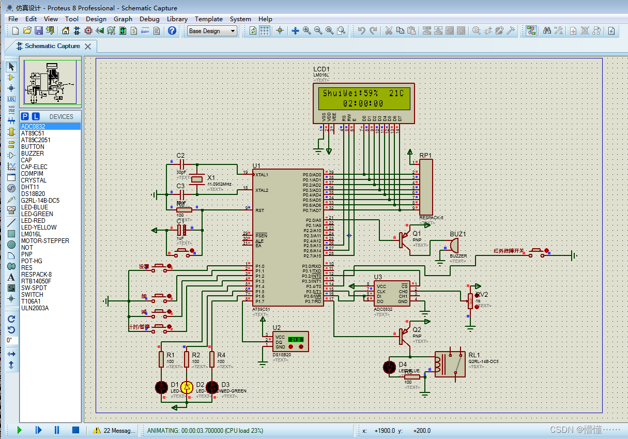This screenshot has width=628, height=439.
Task: Click the Zoom In magnifier icon
Action: [x=307, y=31]
